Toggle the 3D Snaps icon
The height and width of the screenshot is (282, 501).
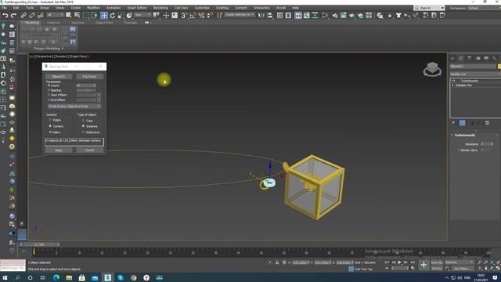[185, 16]
